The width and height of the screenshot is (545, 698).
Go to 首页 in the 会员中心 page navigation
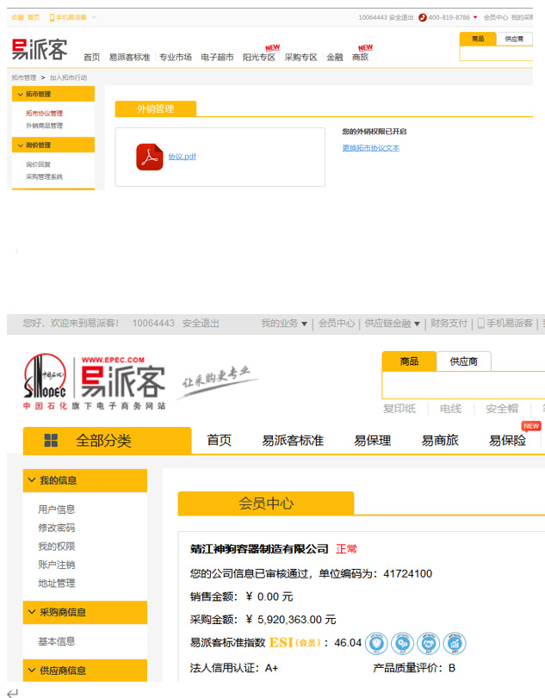pos(219,441)
